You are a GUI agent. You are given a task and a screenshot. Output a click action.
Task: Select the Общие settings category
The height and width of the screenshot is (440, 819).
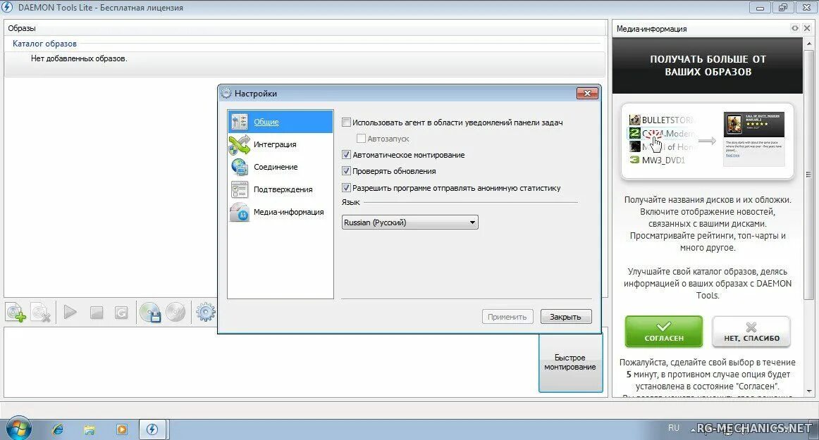tap(281, 122)
